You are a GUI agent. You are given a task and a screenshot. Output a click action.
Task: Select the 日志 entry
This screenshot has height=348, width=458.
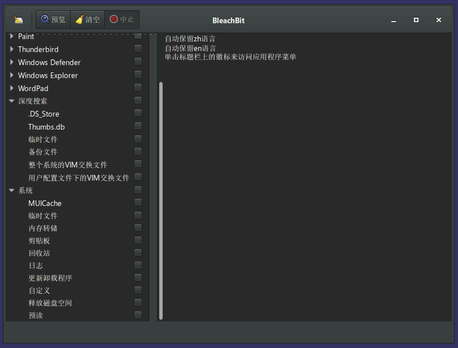[36, 266]
